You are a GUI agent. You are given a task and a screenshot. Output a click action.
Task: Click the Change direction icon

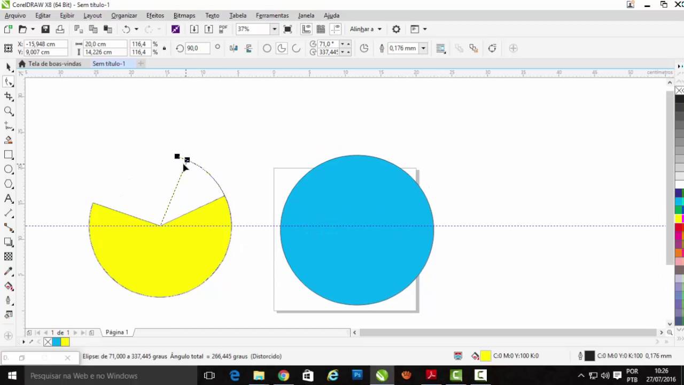tap(364, 48)
